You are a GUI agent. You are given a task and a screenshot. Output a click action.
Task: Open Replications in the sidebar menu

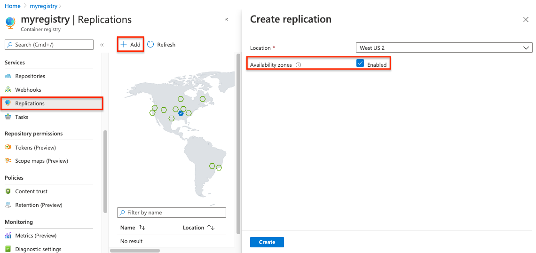pyautogui.click(x=30, y=103)
